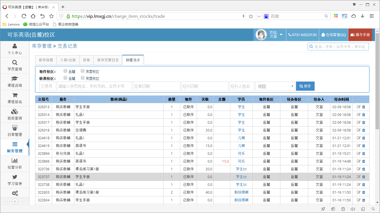Click the edit pencil on row 329313
Viewport: 380px width, 213px height.
[x=359, y=107]
